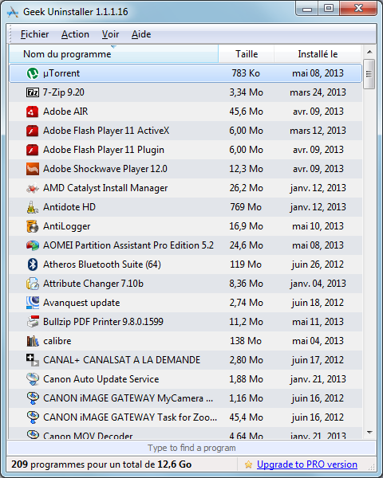The width and height of the screenshot is (383, 478).
Task: Sort list by Taille column header
Action: (x=247, y=54)
